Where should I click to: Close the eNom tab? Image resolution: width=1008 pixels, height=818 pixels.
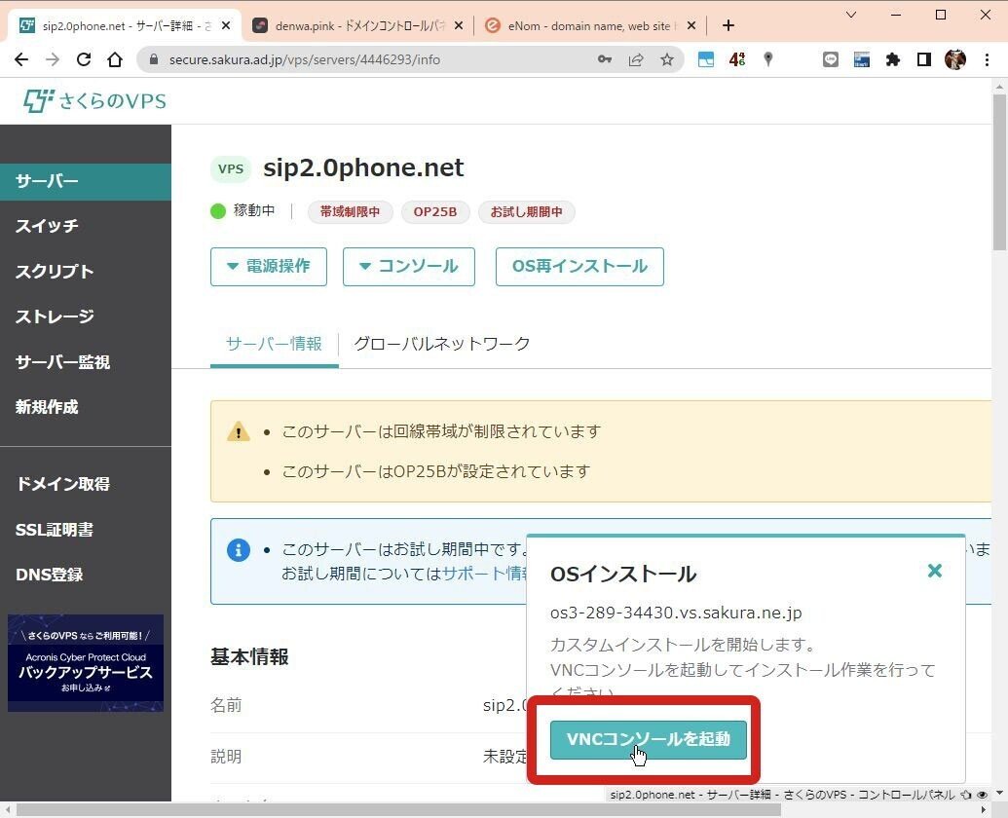691,25
